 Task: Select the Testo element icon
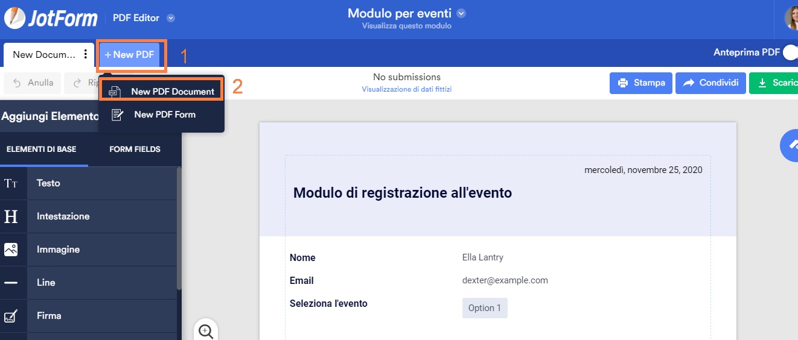pos(11,183)
